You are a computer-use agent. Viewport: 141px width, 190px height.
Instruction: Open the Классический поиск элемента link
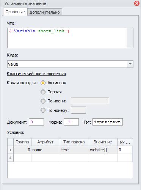point(37,74)
